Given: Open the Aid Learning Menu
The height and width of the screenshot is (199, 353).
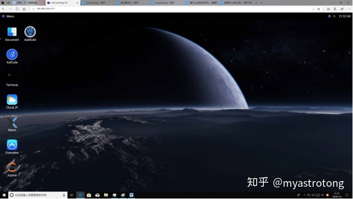Looking at the screenshot, I should tap(8, 16).
